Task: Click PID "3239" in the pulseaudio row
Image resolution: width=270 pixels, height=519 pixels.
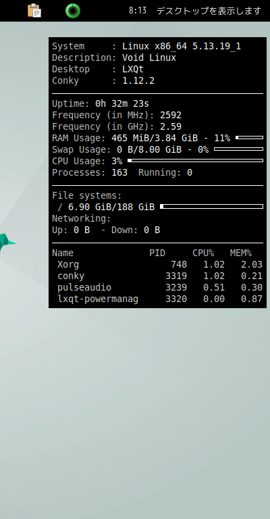Action: 176,288
